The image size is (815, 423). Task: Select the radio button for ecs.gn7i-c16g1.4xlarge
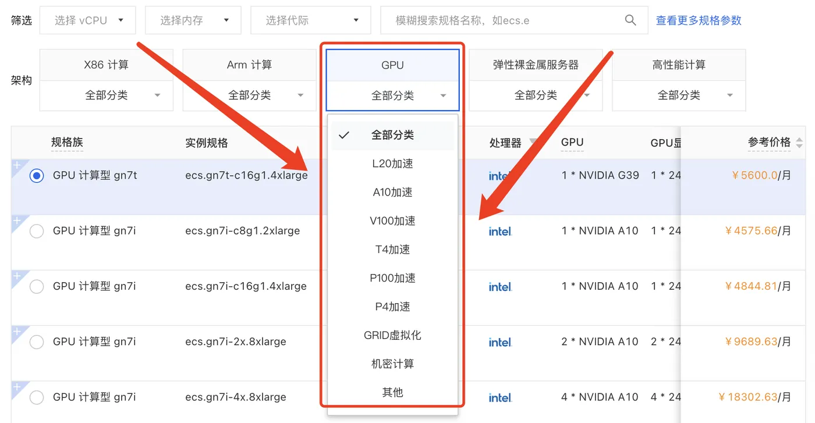pos(36,286)
